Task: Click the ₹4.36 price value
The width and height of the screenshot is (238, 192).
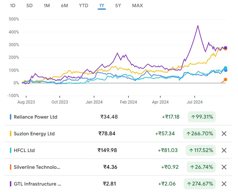Action: point(110,167)
